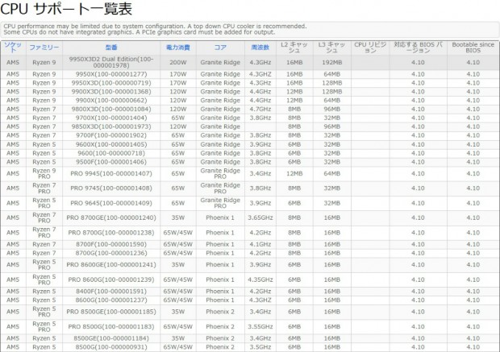Select the PRO 8600GE(100-000001241) model cell
This screenshot has width=500, height=352.
pos(111,265)
